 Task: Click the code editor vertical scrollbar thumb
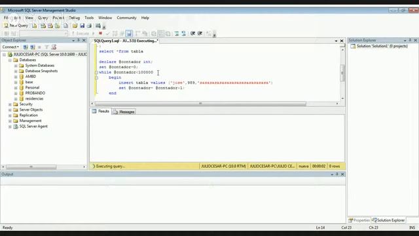point(342,73)
